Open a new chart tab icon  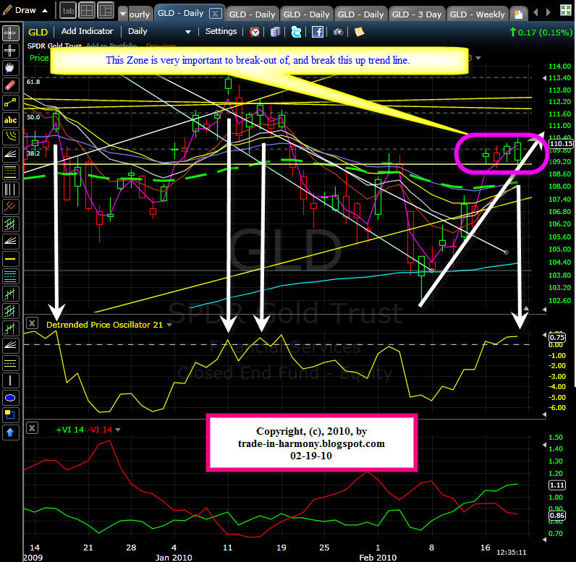pyautogui.click(x=518, y=14)
